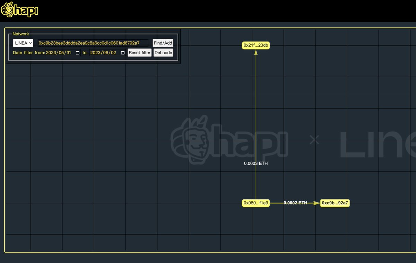The width and height of the screenshot is (416, 263).
Task: Click the wallet address input field
Action: 93,43
